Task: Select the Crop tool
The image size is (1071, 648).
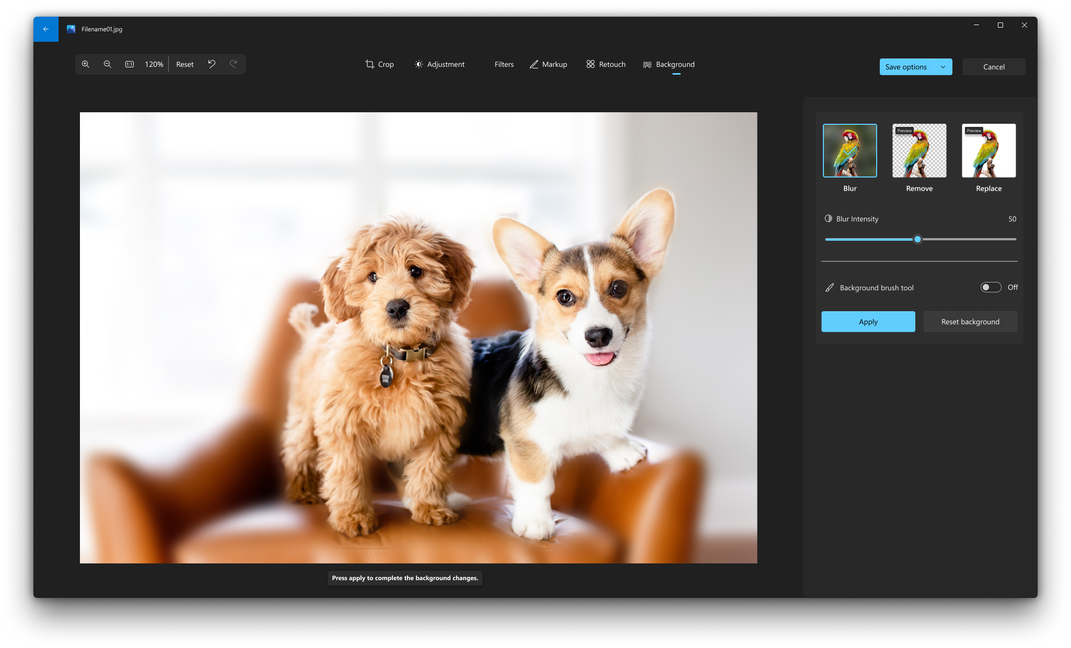Action: click(379, 64)
